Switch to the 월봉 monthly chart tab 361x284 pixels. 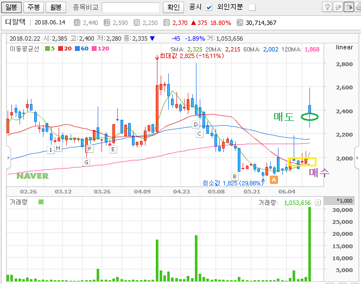(x=56, y=7)
